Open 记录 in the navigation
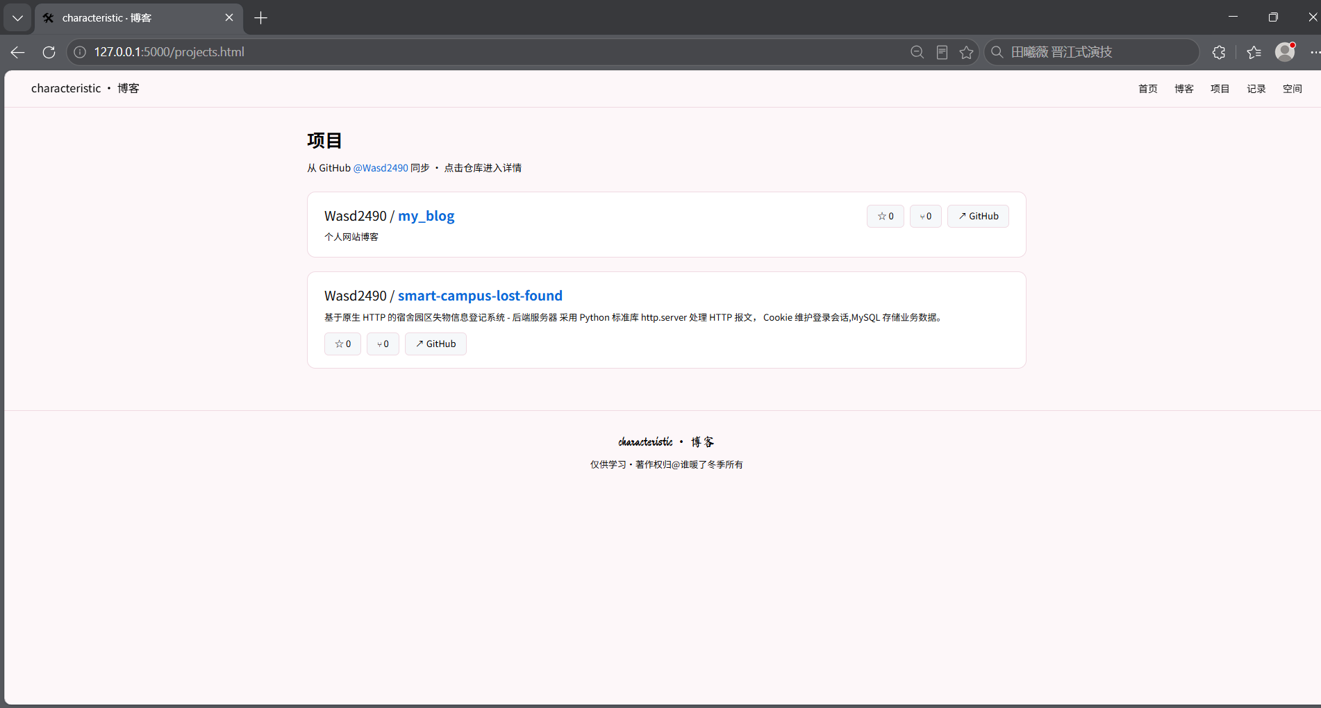1321x708 pixels. (x=1256, y=89)
